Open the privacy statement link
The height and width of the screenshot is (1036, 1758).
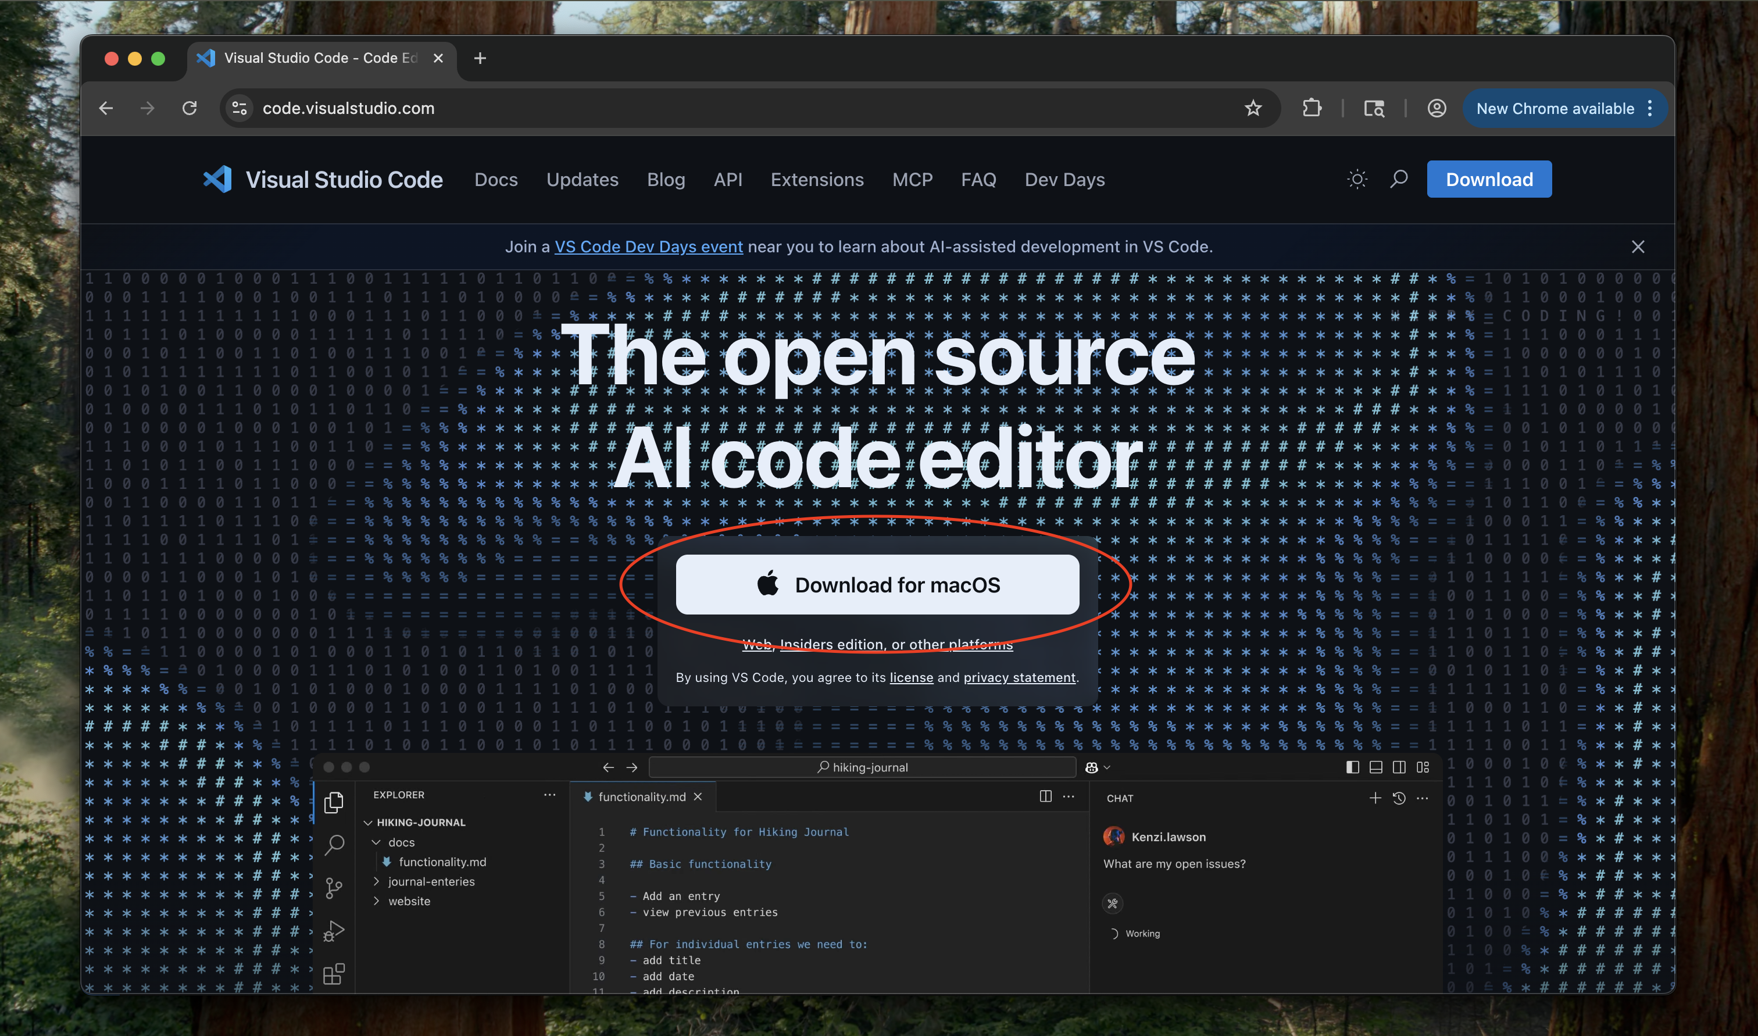pyautogui.click(x=1019, y=677)
